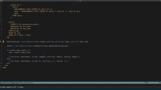Click the tmux session name 'credos_app'
The width and height of the screenshot is (161, 90).
pyautogui.click(x=5, y=87)
